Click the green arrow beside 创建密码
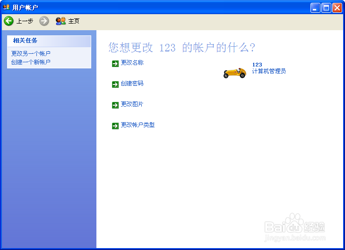The image size is (345, 250). tap(115, 84)
